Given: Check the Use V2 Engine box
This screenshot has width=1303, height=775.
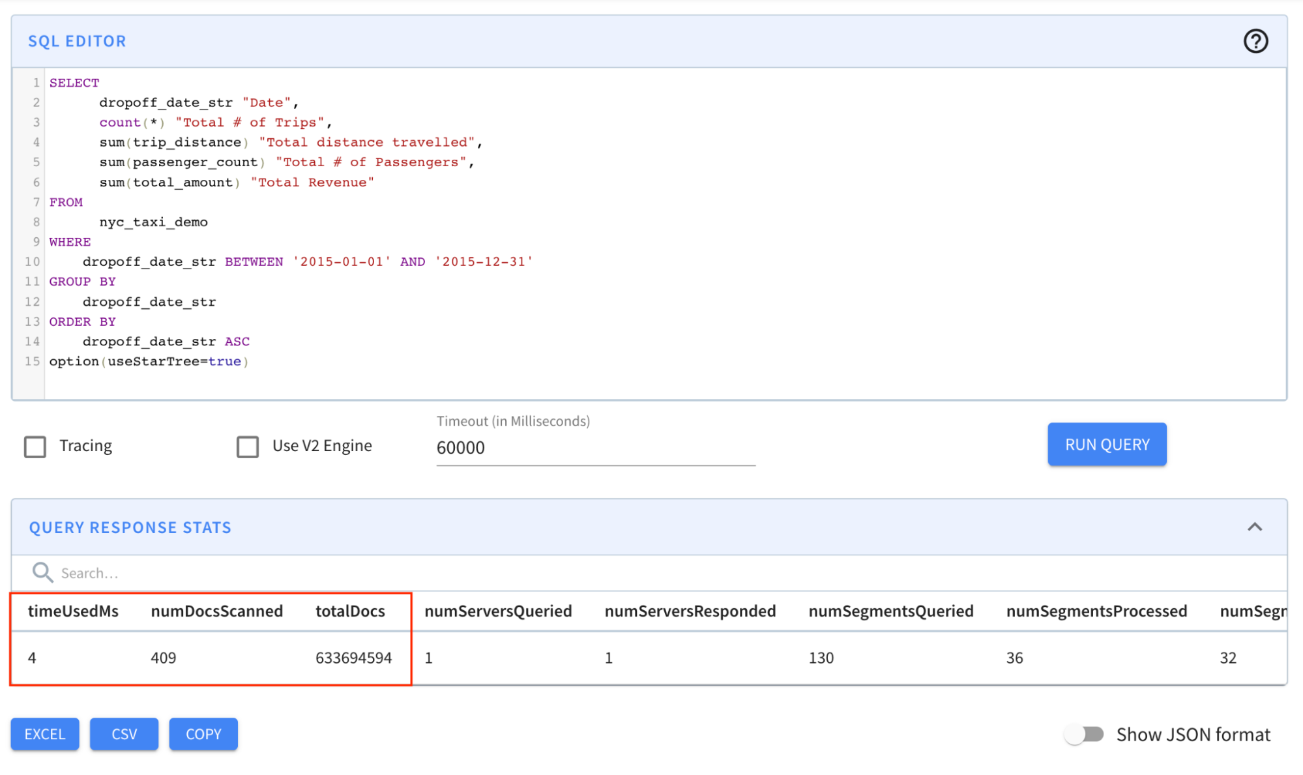Looking at the screenshot, I should [248, 446].
